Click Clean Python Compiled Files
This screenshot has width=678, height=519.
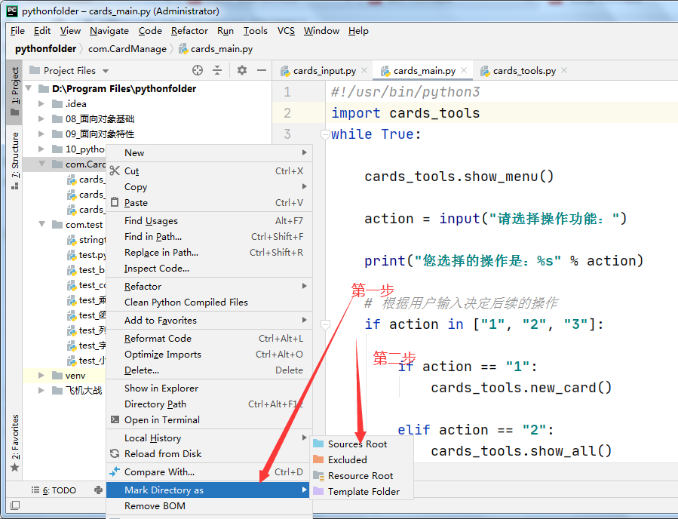pyautogui.click(x=209, y=302)
